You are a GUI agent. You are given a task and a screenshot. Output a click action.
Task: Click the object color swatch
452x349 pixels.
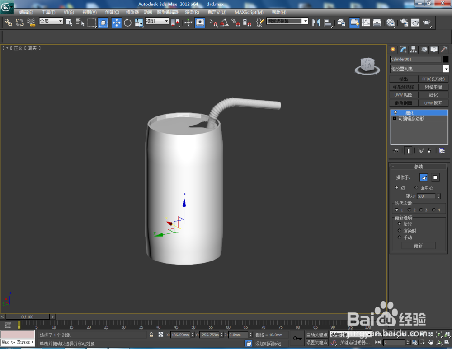(x=446, y=59)
